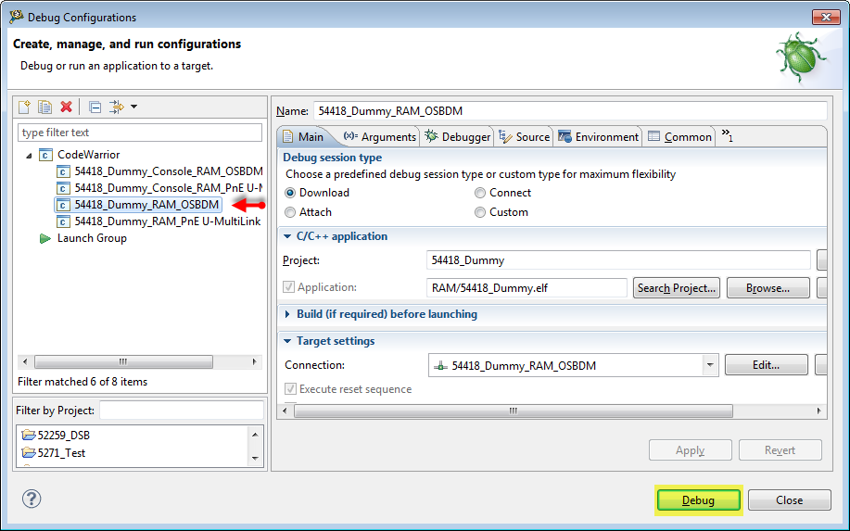Click the Debug button
The width and height of the screenshot is (850, 531).
click(698, 500)
